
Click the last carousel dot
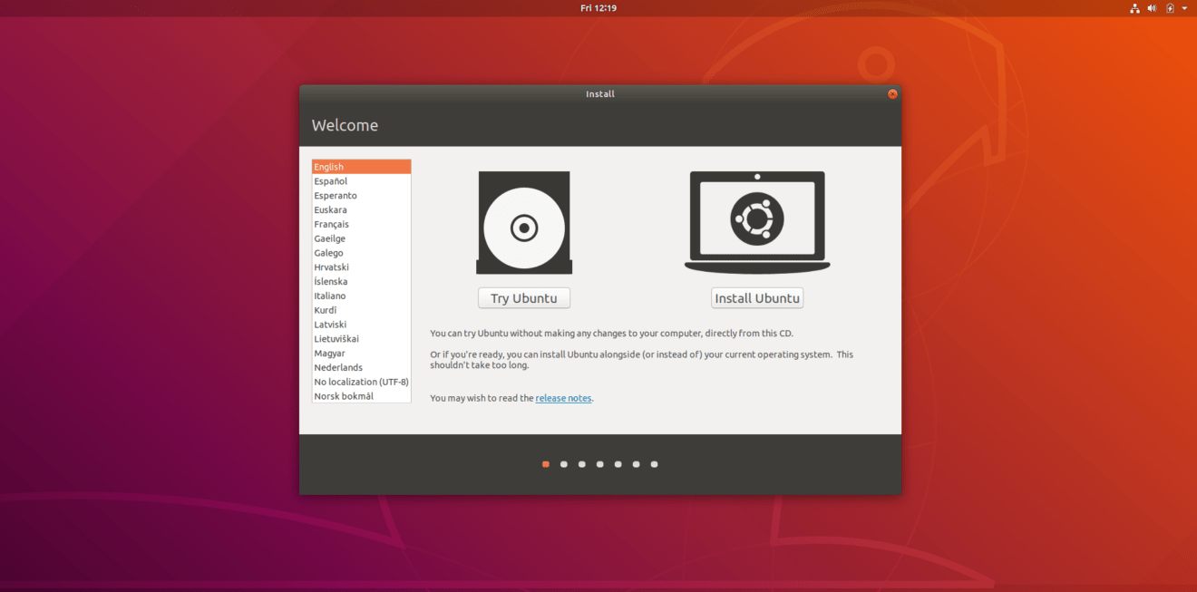[x=654, y=463]
